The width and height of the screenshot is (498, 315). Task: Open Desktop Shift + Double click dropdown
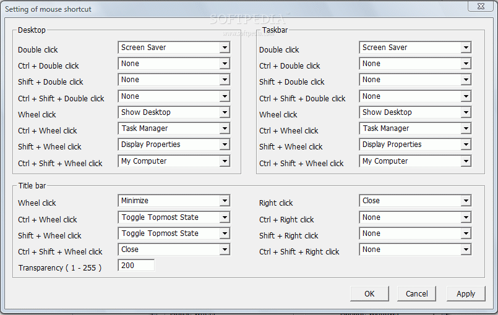(174, 80)
